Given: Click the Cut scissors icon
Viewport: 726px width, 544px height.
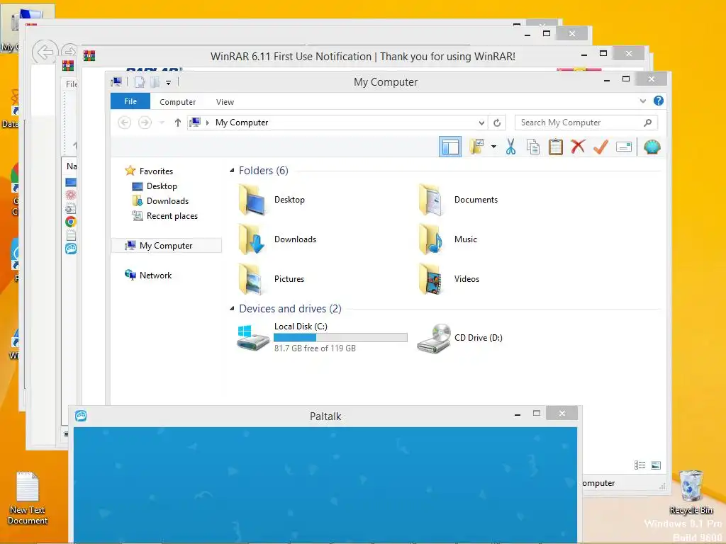Looking at the screenshot, I should [510, 147].
